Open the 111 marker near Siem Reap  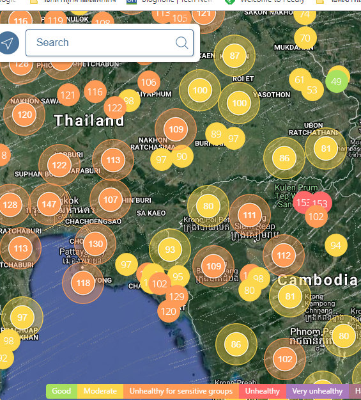[250, 215]
